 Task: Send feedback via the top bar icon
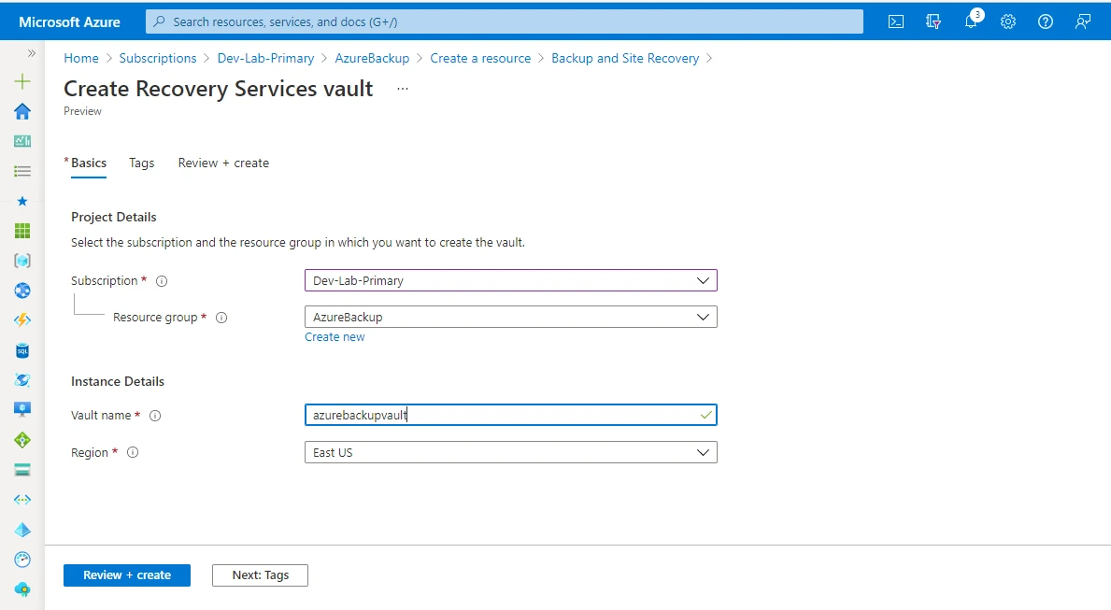coord(1083,21)
